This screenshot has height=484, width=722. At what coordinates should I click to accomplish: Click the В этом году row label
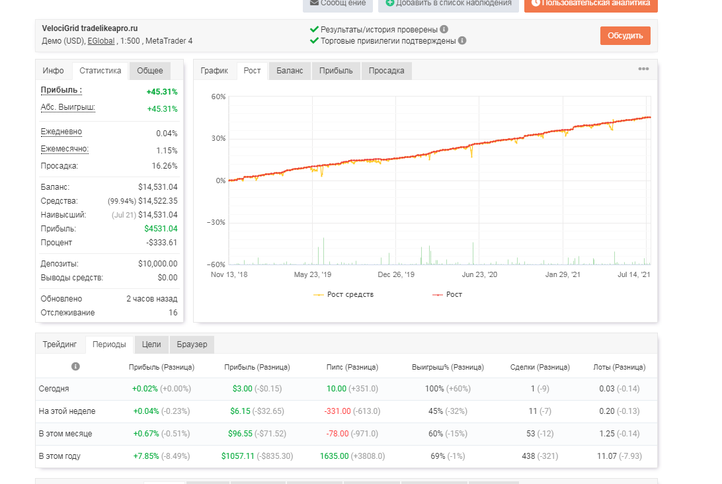click(60, 456)
